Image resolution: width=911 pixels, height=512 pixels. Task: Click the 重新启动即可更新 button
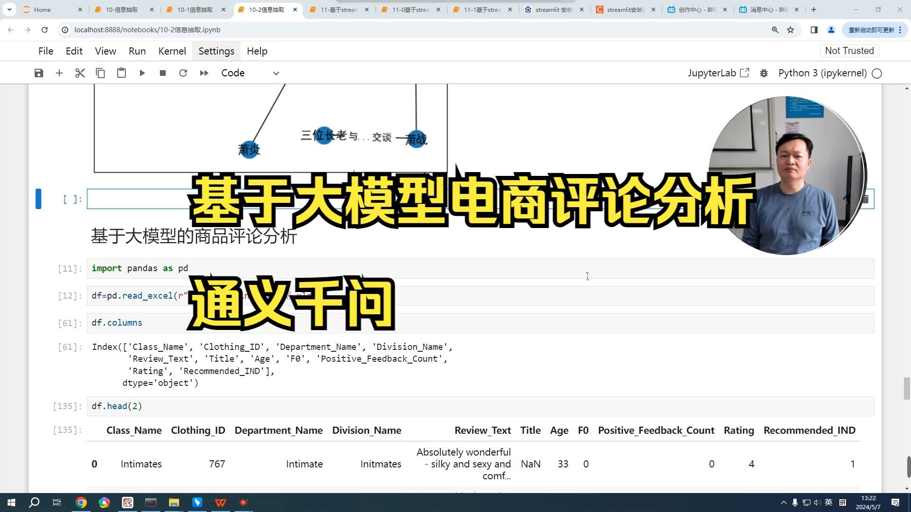(875, 30)
